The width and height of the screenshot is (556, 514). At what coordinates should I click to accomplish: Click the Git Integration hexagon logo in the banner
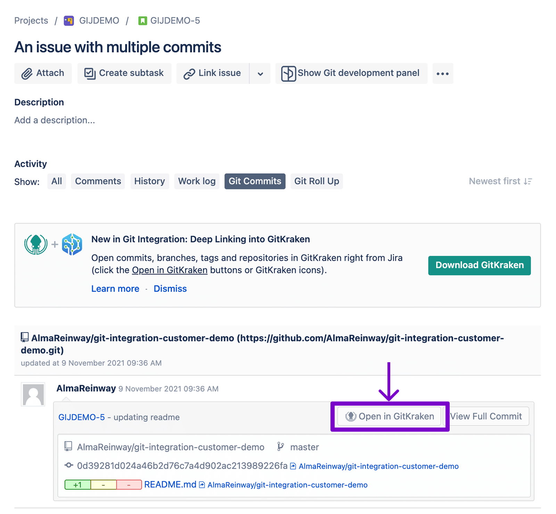(x=73, y=244)
